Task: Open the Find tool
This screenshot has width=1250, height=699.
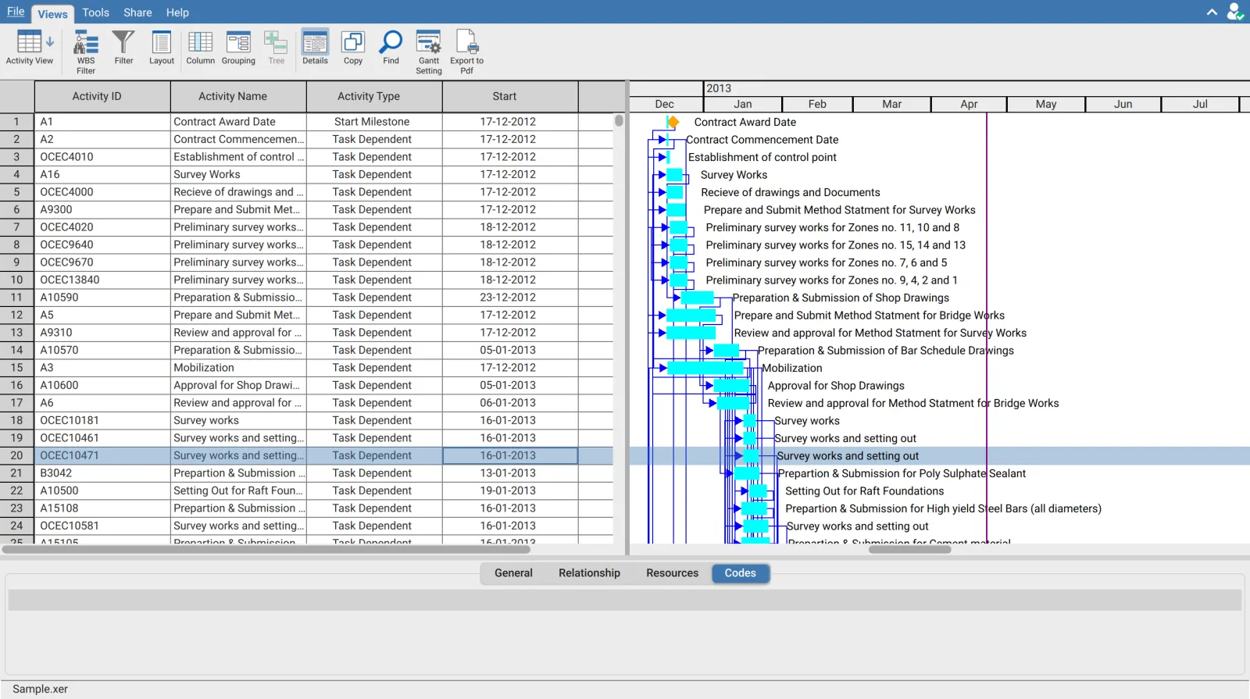Action: pyautogui.click(x=391, y=48)
